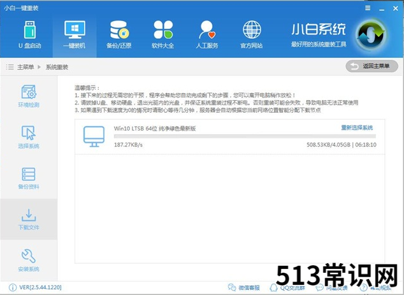Click the 主菜单 breadcrumb

25,68
